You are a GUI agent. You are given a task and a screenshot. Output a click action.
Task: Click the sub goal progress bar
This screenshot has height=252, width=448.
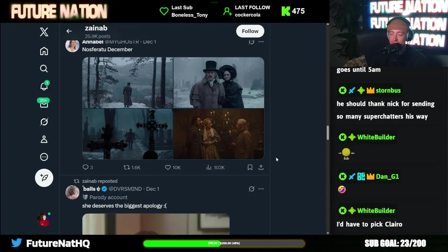[224, 243]
